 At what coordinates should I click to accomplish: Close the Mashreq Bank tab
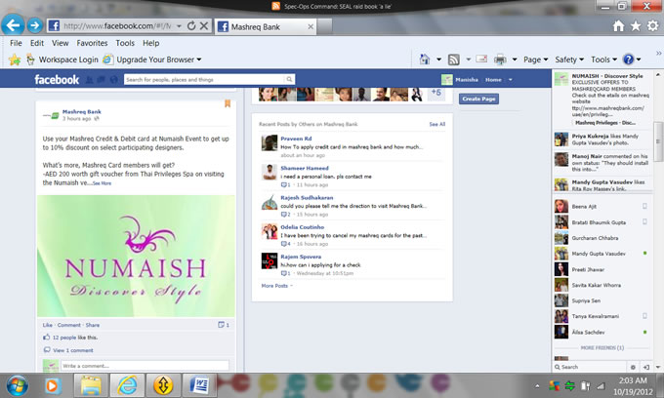(311, 26)
